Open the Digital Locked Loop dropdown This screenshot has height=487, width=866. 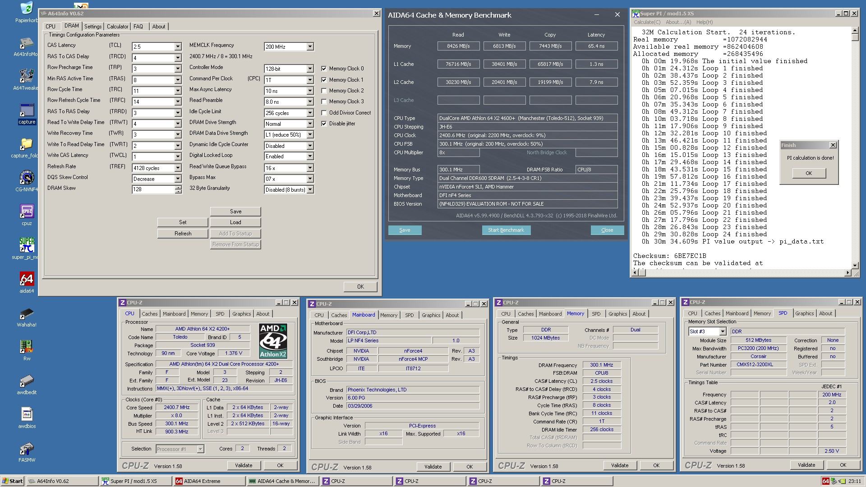310,157
